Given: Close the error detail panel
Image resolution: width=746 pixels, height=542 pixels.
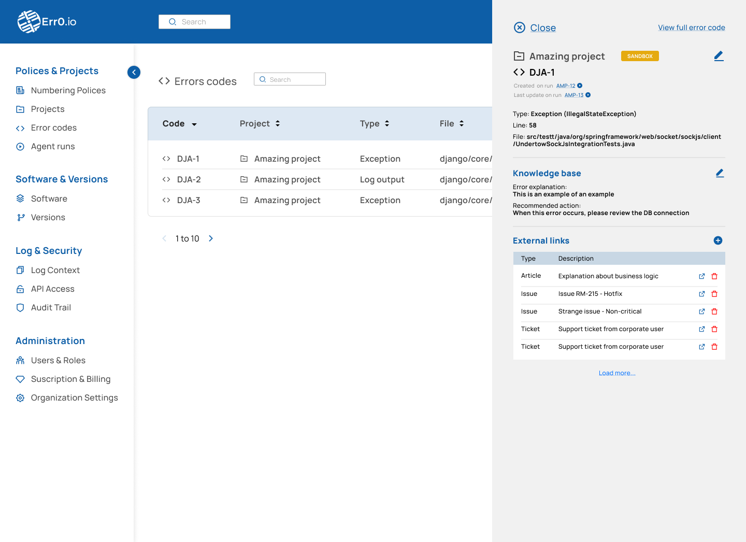Looking at the screenshot, I should coord(520,27).
